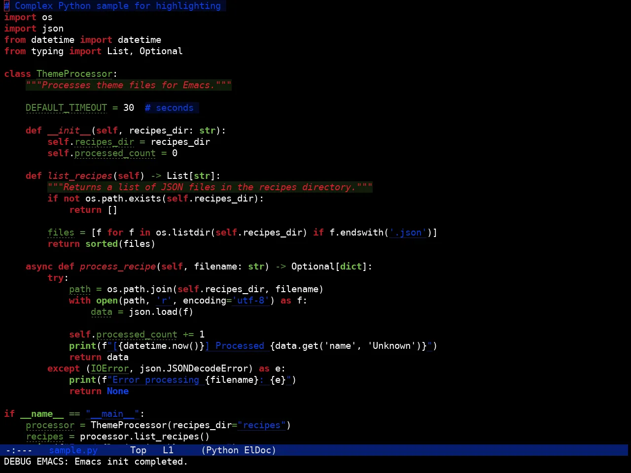
Task: Click the sample.py buffer name in mode line
Action: pyautogui.click(x=73, y=450)
